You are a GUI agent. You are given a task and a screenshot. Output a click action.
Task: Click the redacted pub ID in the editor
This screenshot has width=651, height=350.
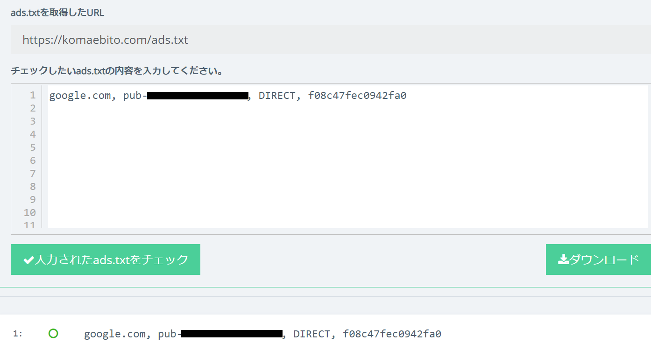tap(197, 96)
